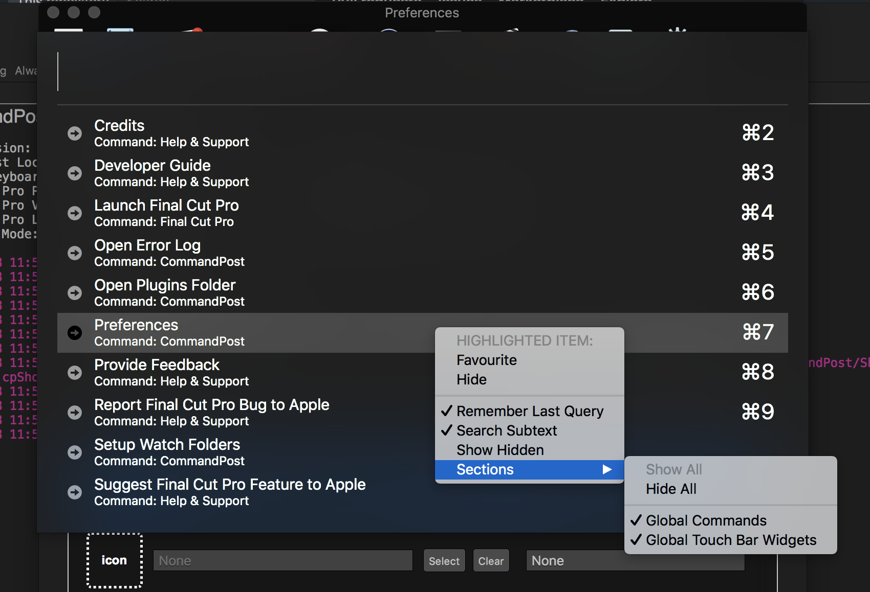Toggle Global Commands section
This screenshot has width=870, height=592.
click(730, 520)
